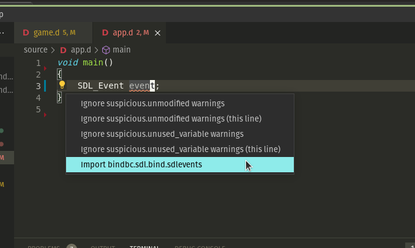The image size is (415, 248).
Task: Click the main function name in code
Action: (93, 62)
